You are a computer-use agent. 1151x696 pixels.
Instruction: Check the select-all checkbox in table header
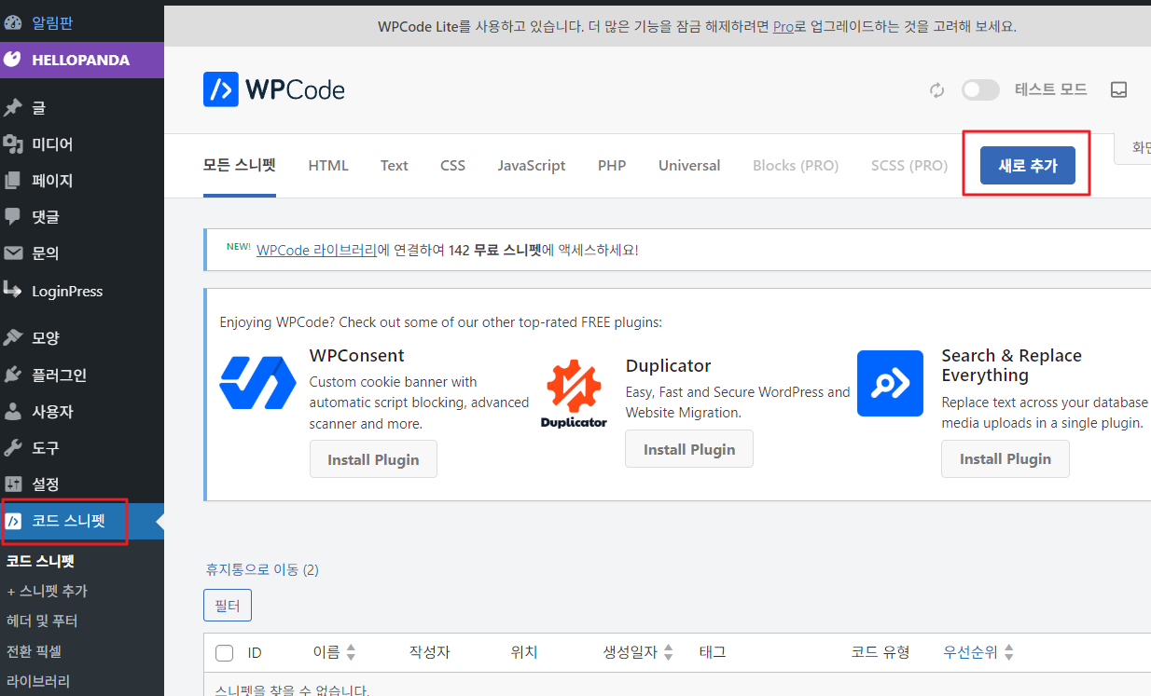(225, 653)
